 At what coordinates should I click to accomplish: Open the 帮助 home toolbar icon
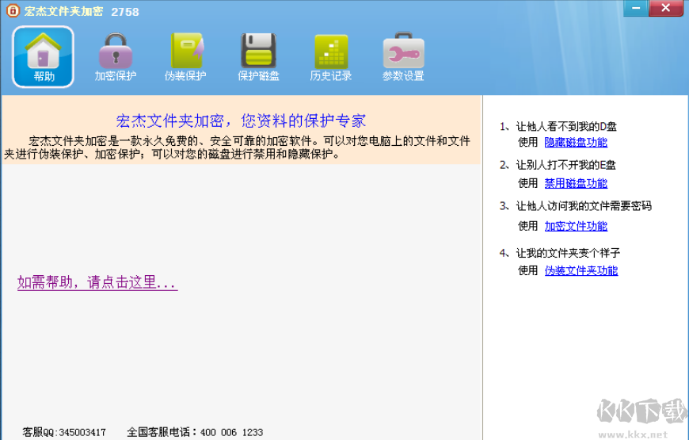coord(43,57)
